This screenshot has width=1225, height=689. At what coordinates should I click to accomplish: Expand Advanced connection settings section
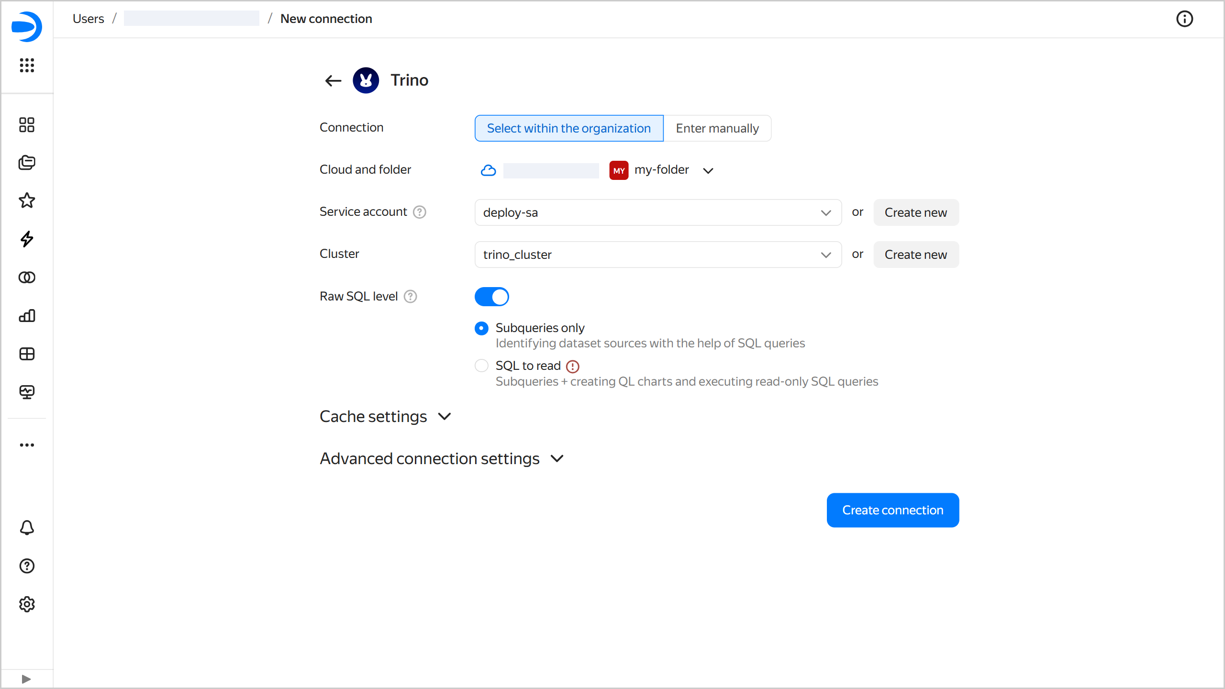pos(442,459)
